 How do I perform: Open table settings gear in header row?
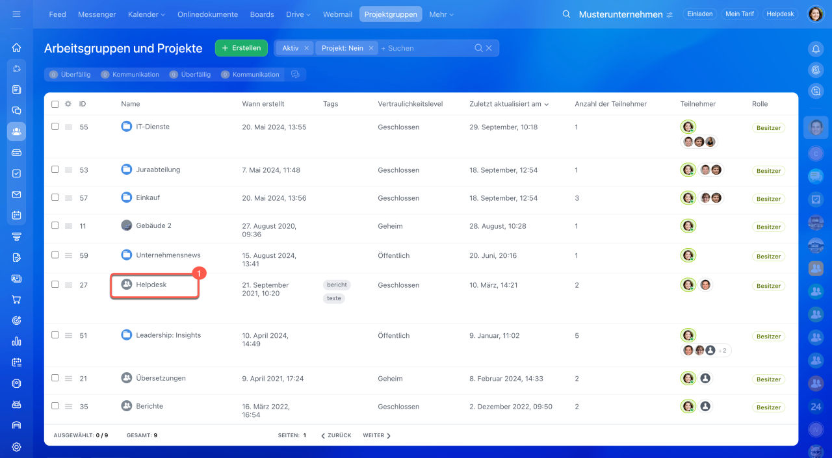point(68,104)
